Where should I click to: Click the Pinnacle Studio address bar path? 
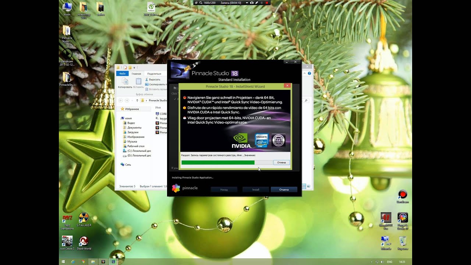[x=157, y=100]
